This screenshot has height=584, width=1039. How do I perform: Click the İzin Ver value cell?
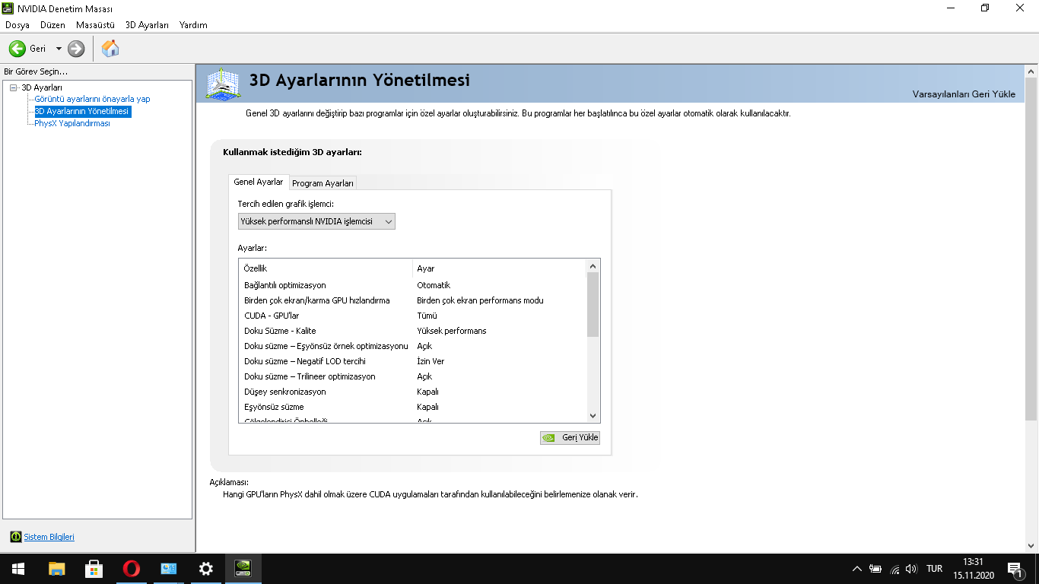(x=431, y=361)
